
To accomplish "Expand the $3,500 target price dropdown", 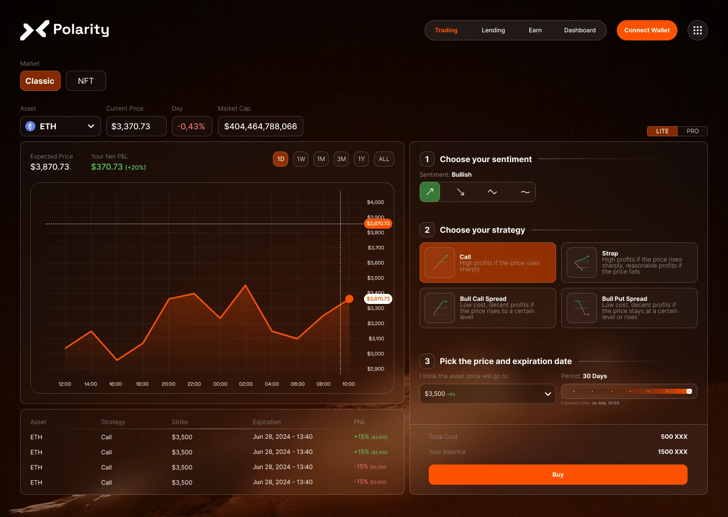I will coord(488,394).
